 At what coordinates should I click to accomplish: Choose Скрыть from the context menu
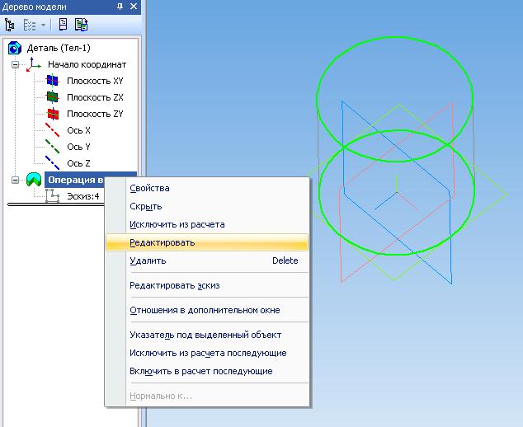point(207,206)
